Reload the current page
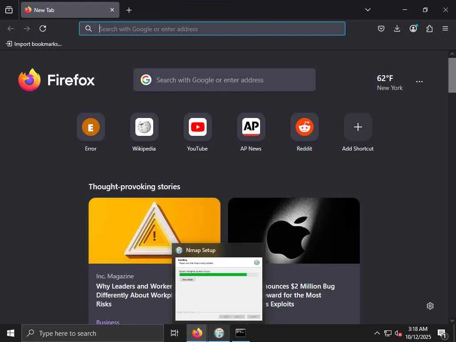The width and height of the screenshot is (456, 342). point(43,28)
